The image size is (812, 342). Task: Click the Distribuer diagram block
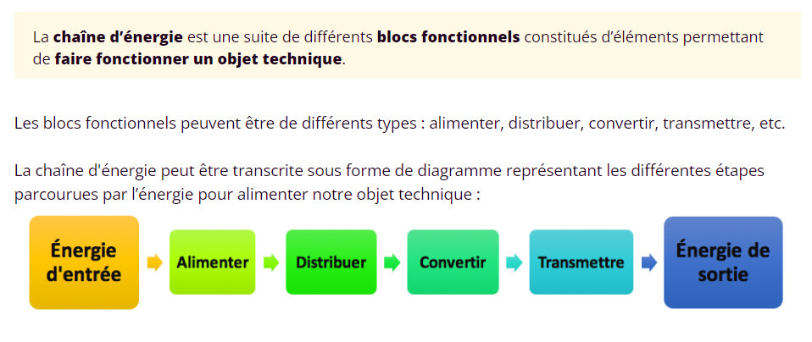331,262
